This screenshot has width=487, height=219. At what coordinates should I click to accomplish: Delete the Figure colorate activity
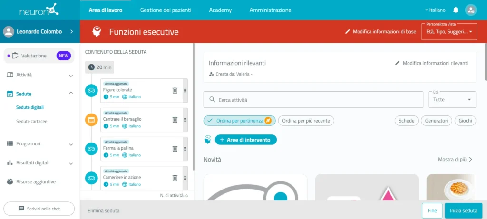[175, 90]
